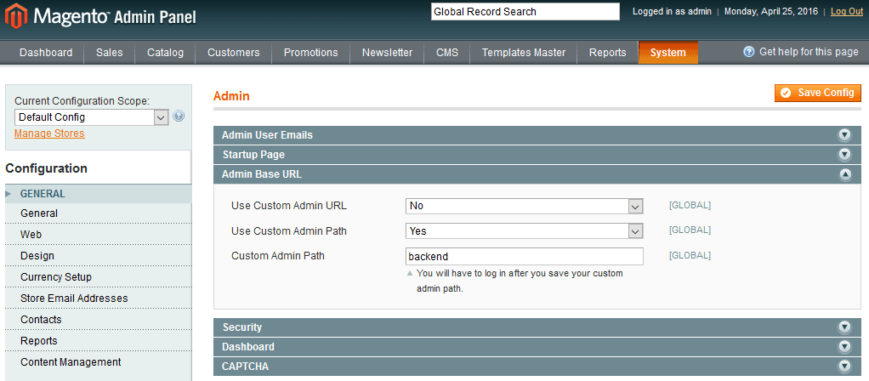Click the Global Record Search field

pyautogui.click(x=525, y=12)
